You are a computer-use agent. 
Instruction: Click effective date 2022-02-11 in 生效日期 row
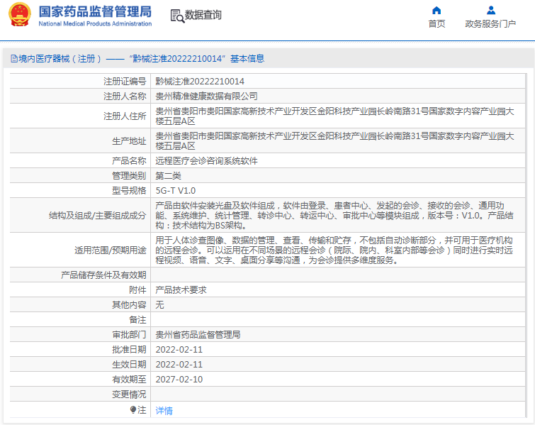click(179, 365)
